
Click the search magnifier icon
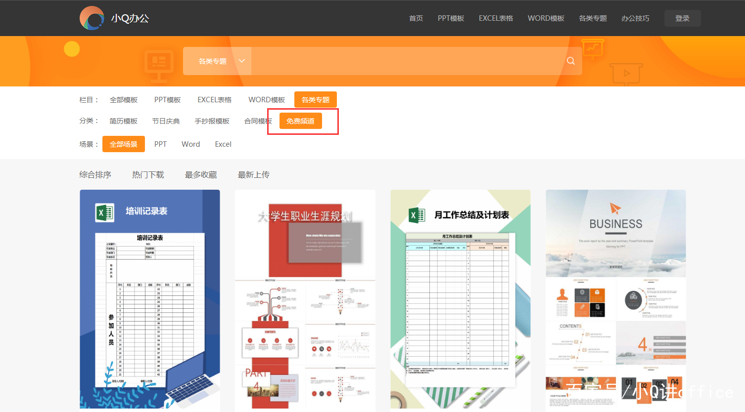(571, 61)
